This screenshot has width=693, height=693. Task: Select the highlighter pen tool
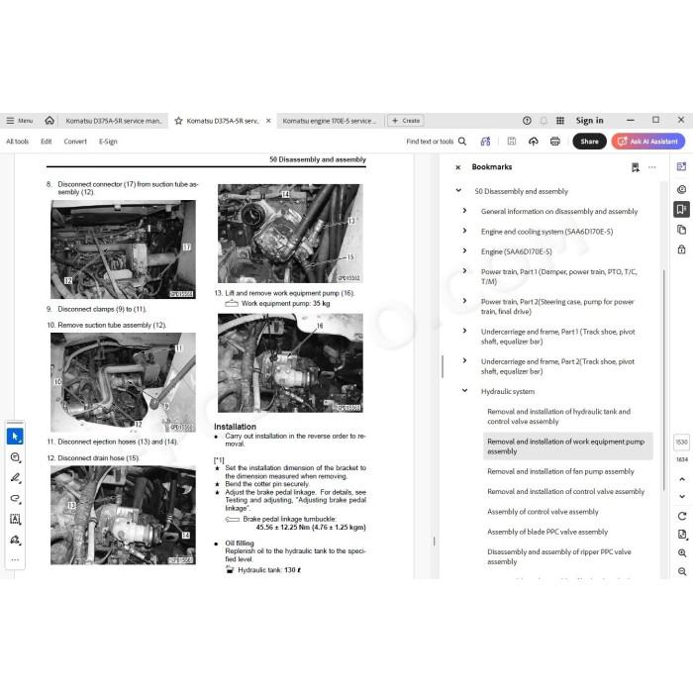[x=15, y=478]
